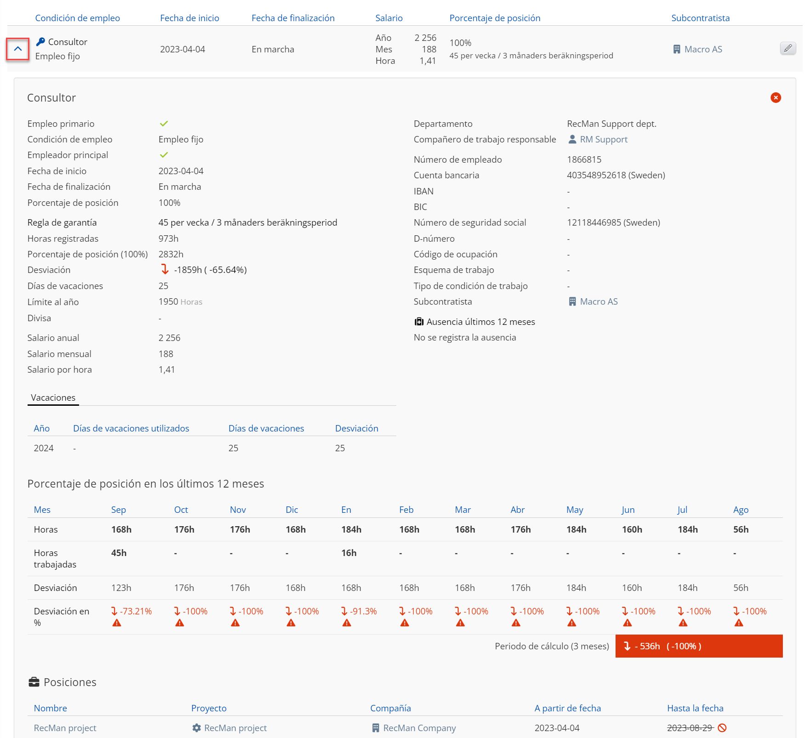Click the red -536h calculation period bar

pyautogui.click(x=699, y=646)
